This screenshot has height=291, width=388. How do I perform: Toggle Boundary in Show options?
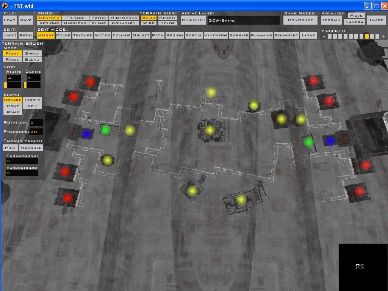pyautogui.click(x=124, y=23)
